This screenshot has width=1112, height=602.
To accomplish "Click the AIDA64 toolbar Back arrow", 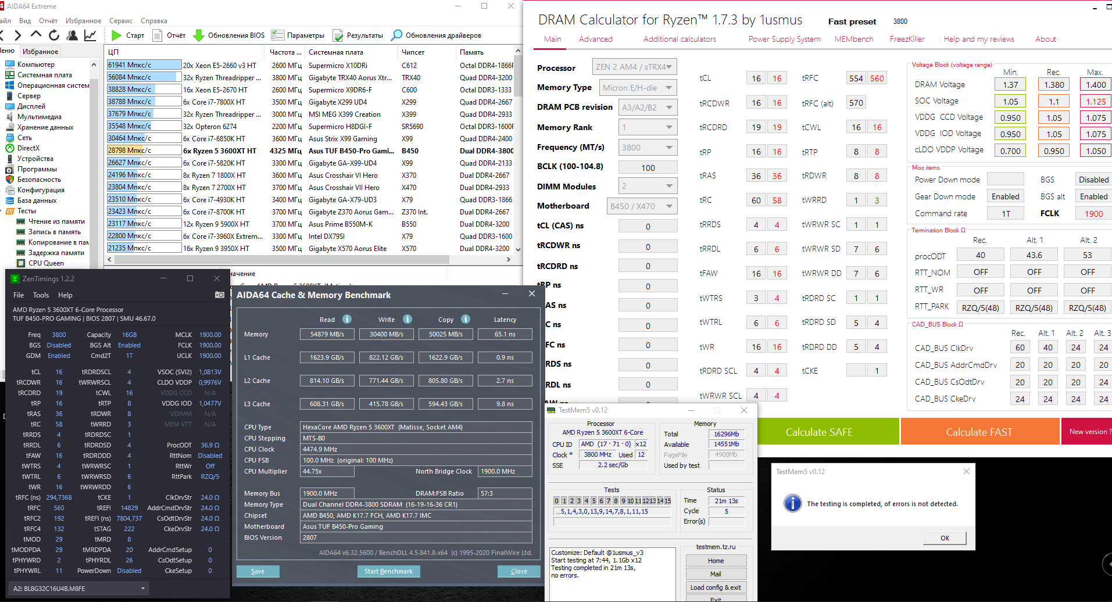I will 2,35.
